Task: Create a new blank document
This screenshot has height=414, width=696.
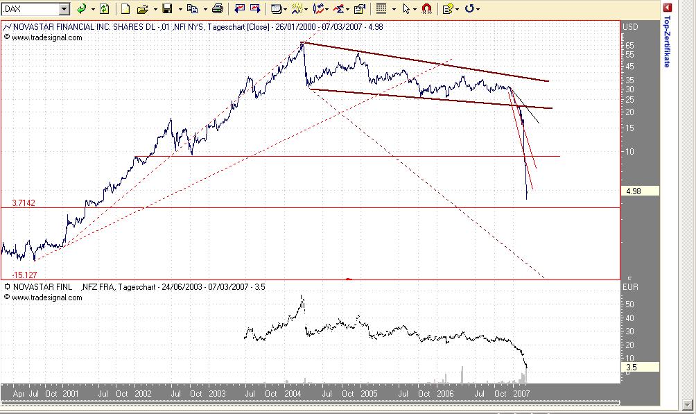Action: [125, 8]
